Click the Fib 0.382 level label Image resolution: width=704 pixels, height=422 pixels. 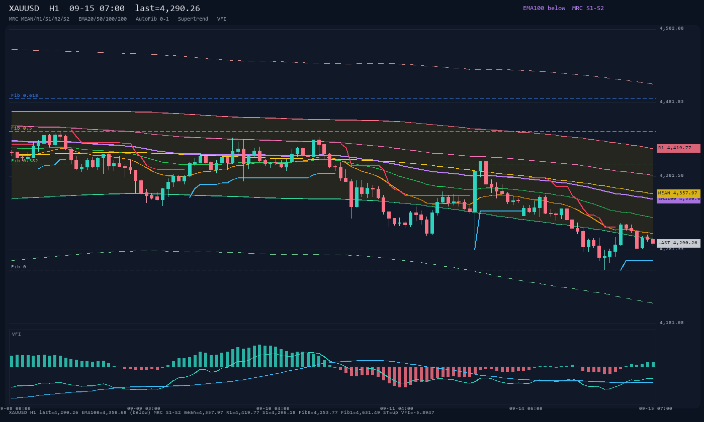tap(25, 161)
